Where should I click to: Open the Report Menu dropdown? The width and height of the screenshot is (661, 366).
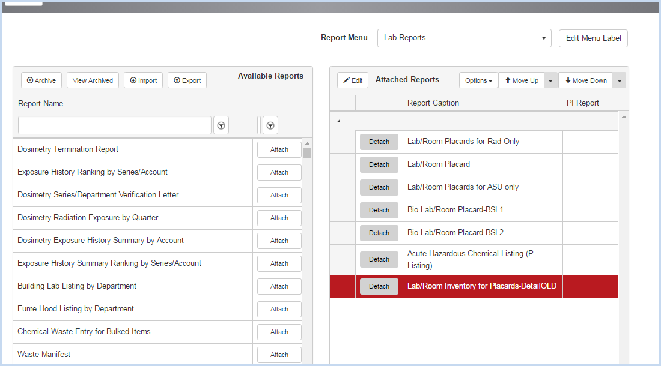tap(464, 38)
